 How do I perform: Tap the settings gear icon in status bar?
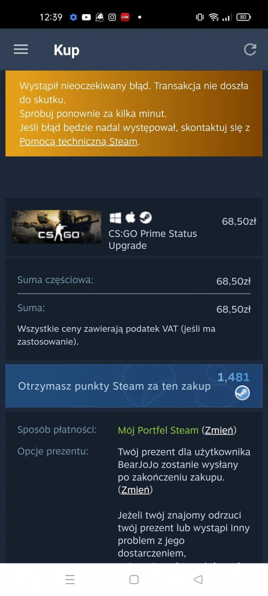pos(73,17)
